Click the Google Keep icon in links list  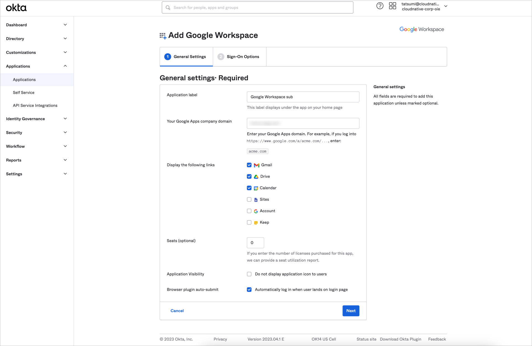tap(256, 222)
